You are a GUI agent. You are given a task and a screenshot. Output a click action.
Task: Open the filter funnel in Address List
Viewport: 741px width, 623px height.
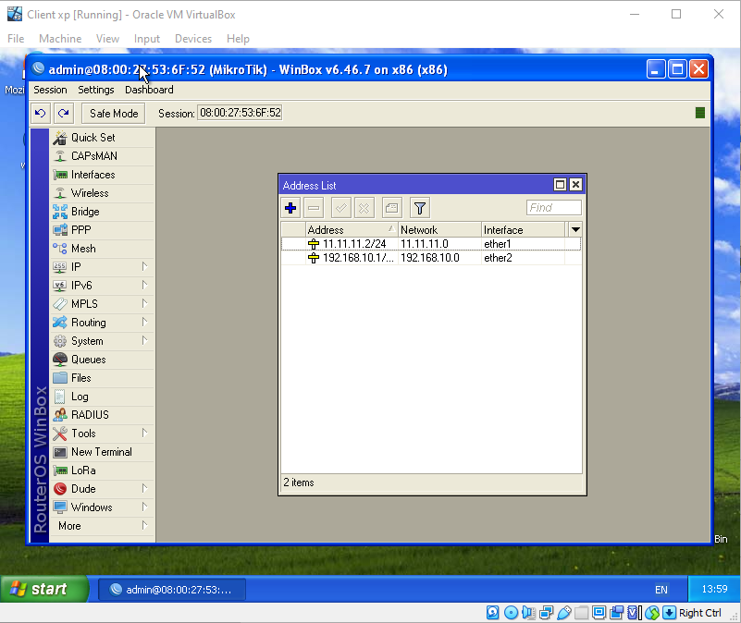420,208
